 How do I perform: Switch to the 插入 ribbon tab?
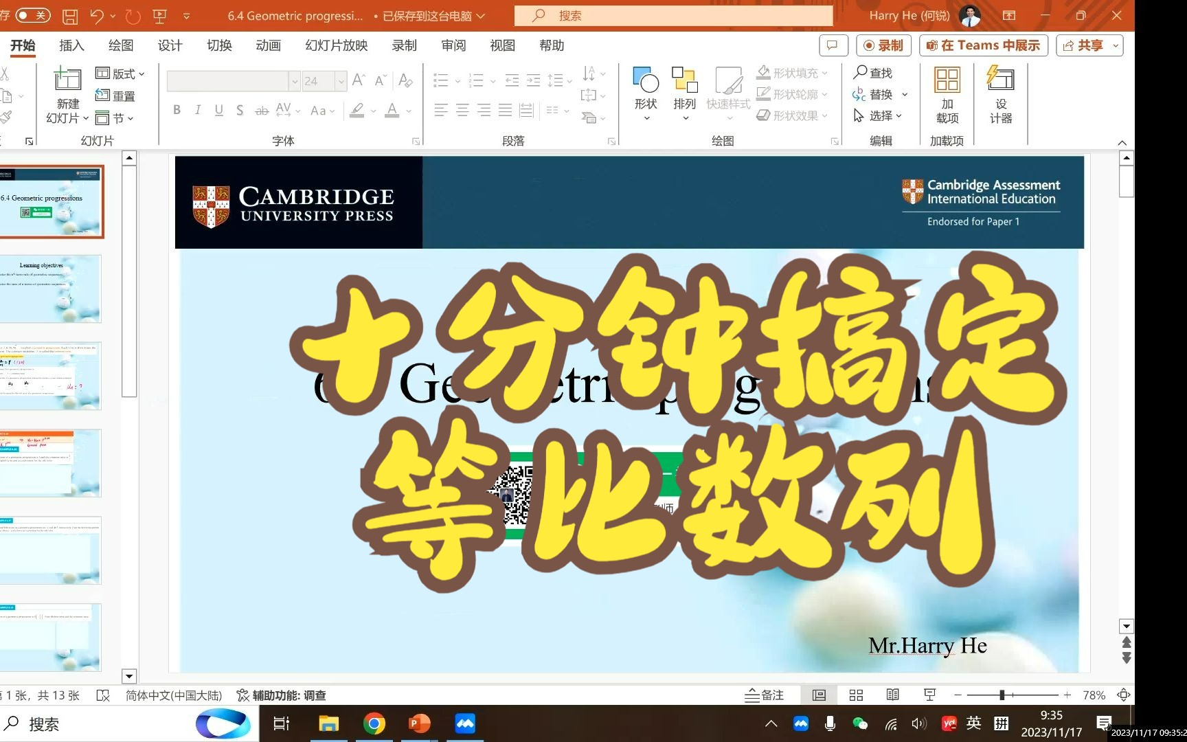(71, 45)
